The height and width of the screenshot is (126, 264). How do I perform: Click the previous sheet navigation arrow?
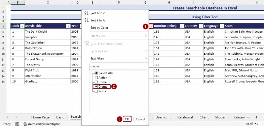[8, 117]
